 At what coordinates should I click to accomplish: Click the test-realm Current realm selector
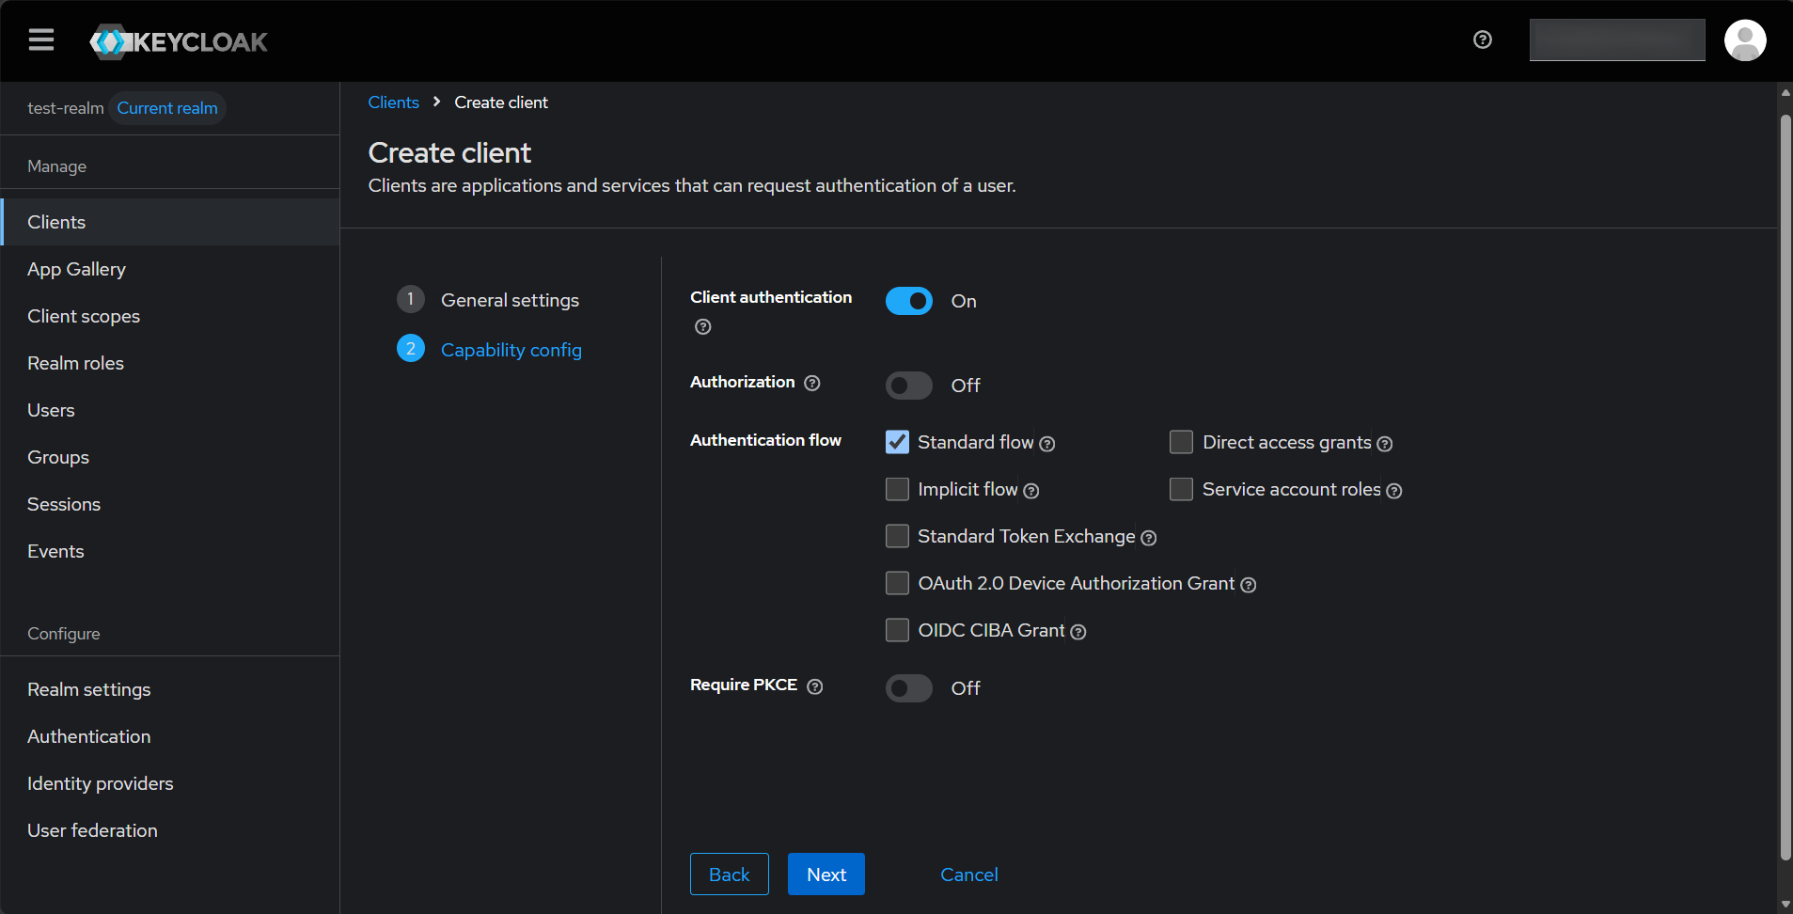126,108
